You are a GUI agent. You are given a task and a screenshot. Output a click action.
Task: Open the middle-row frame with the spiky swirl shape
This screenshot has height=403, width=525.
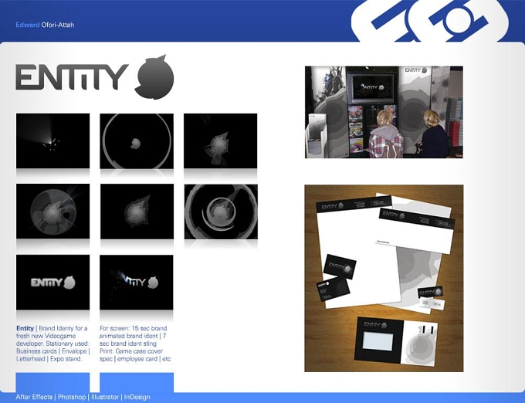pyautogui.click(x=137, y=212)
